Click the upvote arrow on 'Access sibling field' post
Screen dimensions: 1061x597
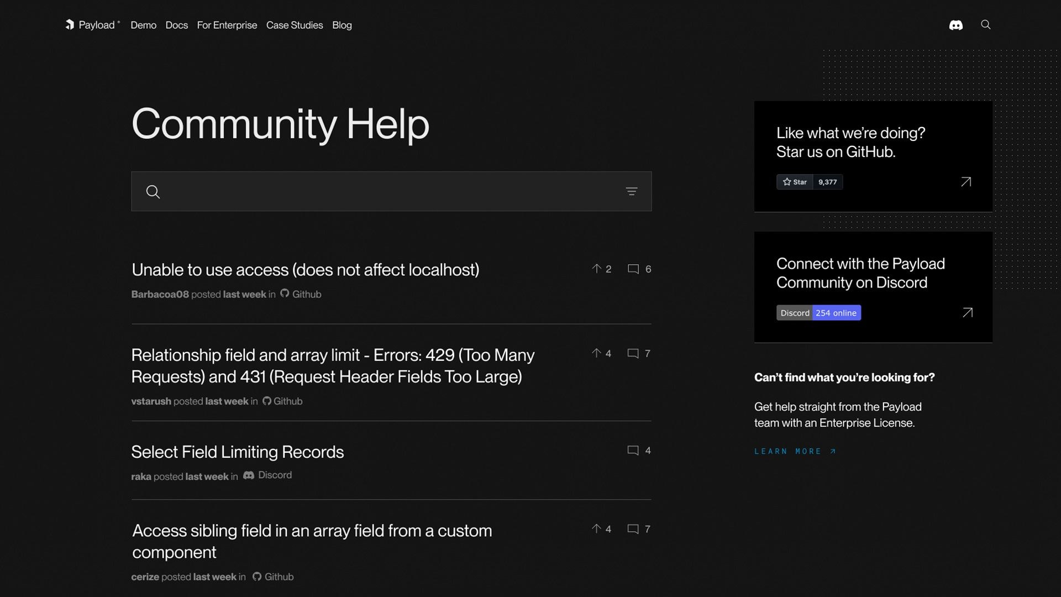click(596, 529)
